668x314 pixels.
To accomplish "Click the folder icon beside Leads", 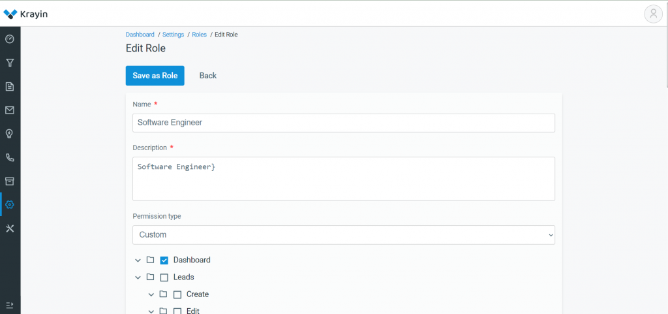I will 151,277.
